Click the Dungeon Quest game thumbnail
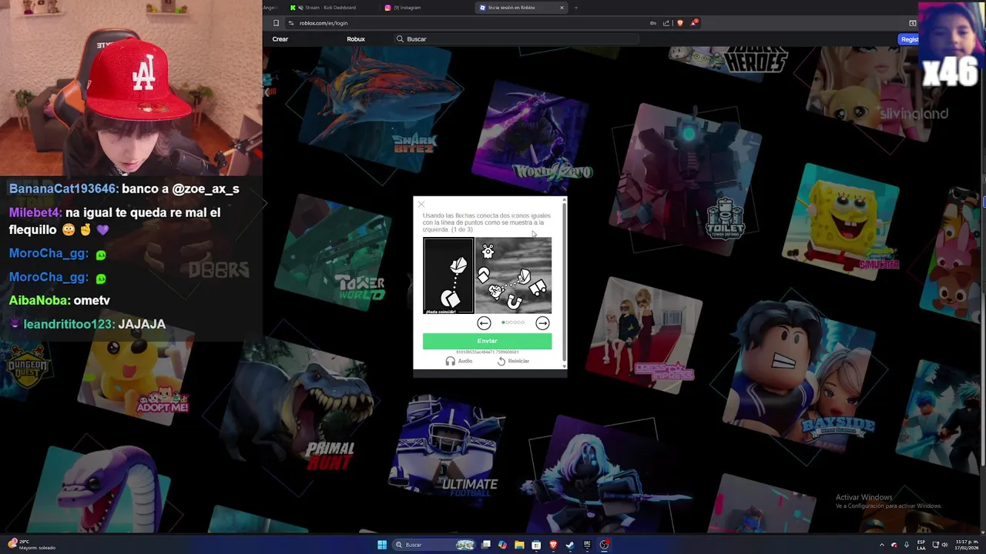This screenshot has height=554, width=986. [27, 365]
